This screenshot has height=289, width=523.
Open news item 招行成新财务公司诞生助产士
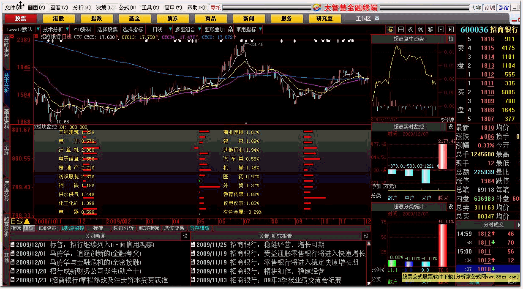pyautogui.click(x=95, y=271)
